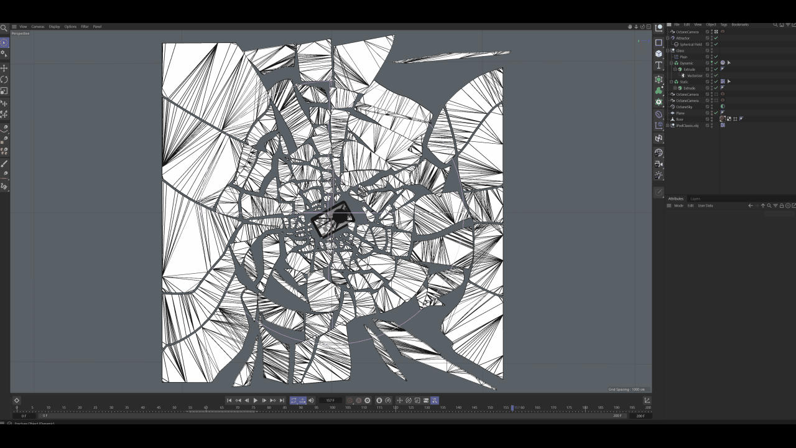Toggle the layer box for Glass
This screenshot has height=448, width=796.
tap(707, 50)
